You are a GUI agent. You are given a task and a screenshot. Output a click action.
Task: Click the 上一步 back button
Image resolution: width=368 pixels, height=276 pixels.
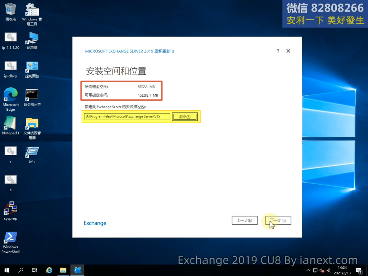tap(244, 220)
